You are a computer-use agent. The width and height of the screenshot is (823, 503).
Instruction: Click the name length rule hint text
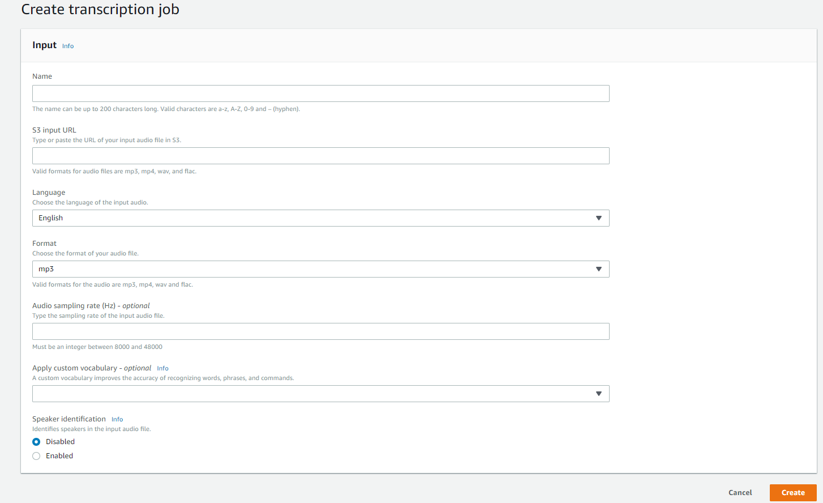[166, 109]
